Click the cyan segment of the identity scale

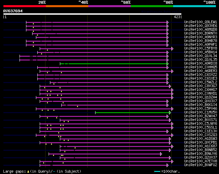click(x=195, y=6)
